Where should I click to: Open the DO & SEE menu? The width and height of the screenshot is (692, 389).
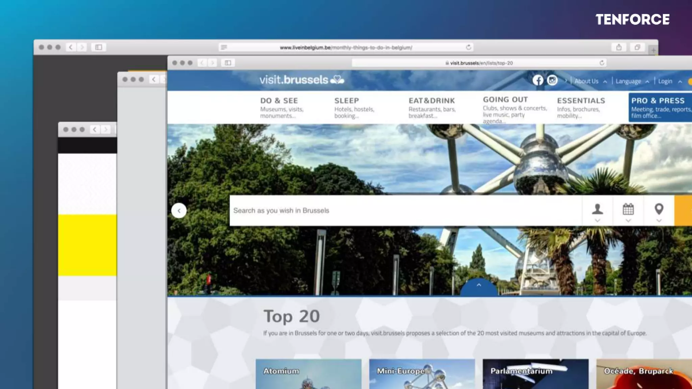(x=279, y=101)
